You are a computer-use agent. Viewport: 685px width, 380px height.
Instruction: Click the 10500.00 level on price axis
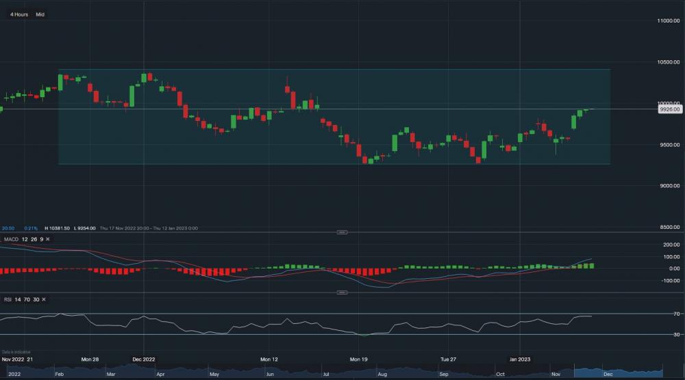(x=669, y=62)
